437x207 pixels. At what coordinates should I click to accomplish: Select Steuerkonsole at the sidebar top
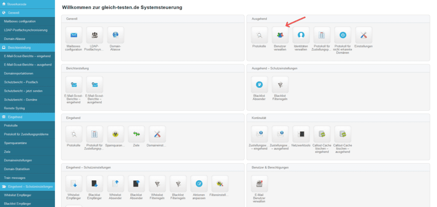[x=27, y=4]
